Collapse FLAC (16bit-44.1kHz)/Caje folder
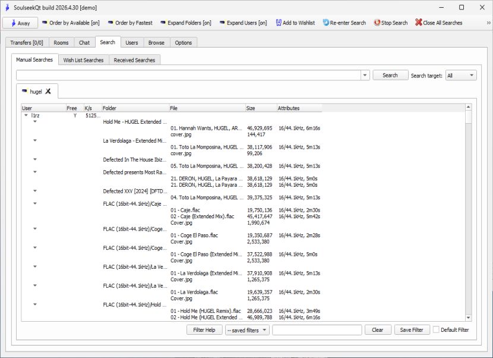The image size is (493, 358). [35, 203]
